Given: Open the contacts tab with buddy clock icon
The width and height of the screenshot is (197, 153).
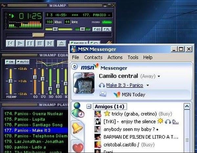Looking at the screenshot, I should pos(77,110).
